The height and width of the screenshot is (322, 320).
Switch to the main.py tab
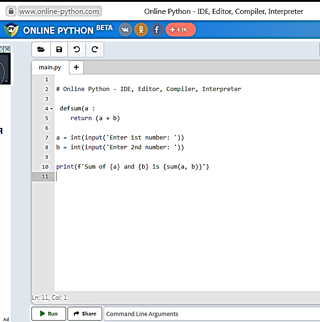pos(50,67)
